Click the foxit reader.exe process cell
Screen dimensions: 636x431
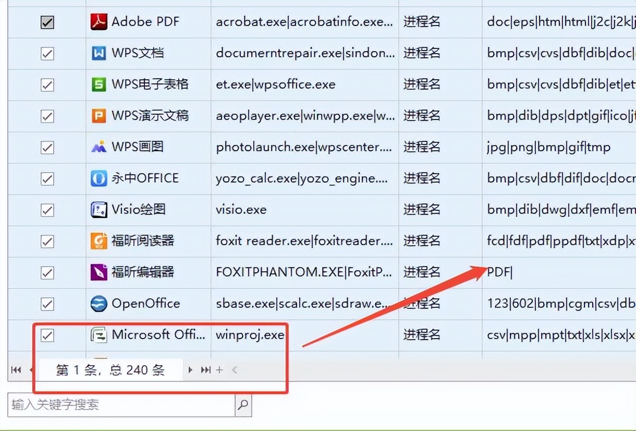[x=305, y=241]
